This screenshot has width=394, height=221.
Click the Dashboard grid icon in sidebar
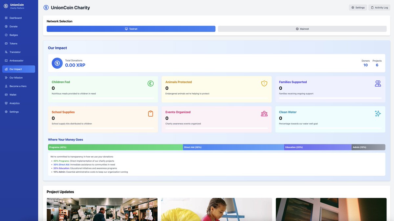6,18
